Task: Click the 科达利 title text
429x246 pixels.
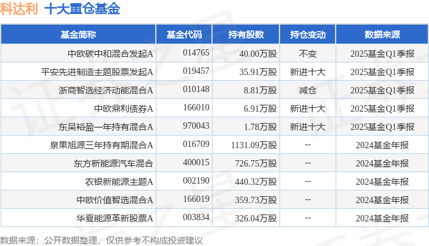Action: 19,9
